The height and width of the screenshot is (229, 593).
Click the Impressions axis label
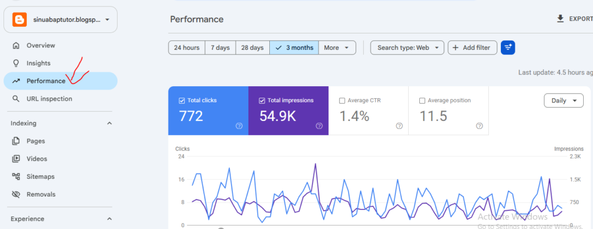[x=569, y=149]
